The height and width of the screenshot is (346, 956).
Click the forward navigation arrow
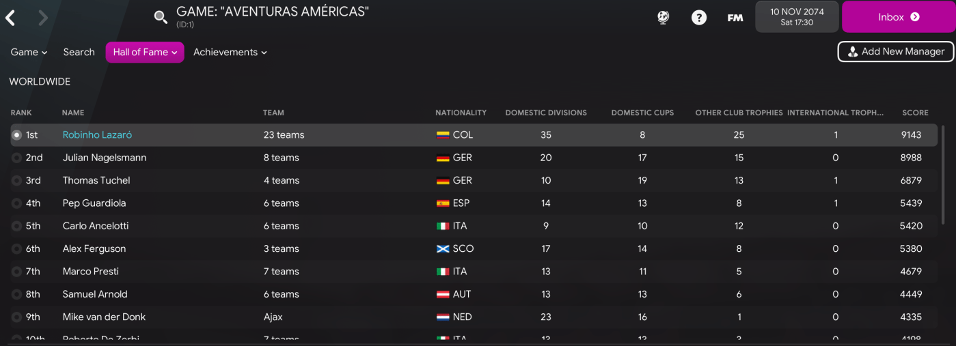pyautogui.click(x=43, y=18)
